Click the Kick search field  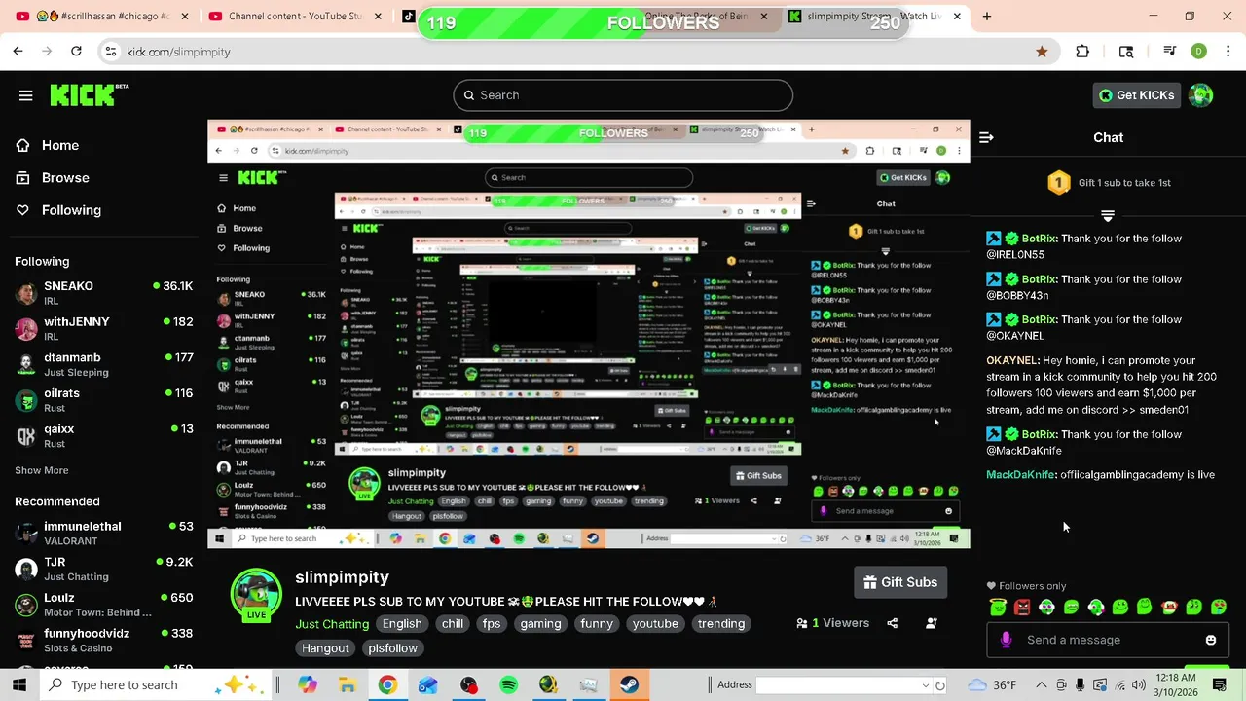tap(623, 95)
